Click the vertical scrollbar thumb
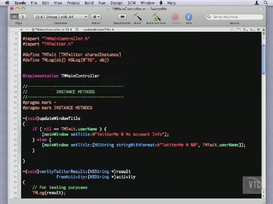This screenshot has width=273, height=204. (x=263, y=59)
